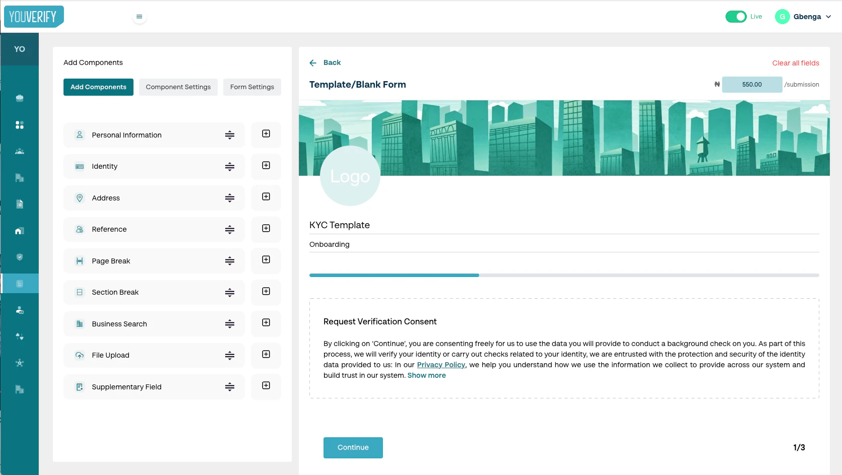Click 'Clear all fields'
The height and width of the screenshot is (475, 842).
pyautogui.click(x=795, y=63)
